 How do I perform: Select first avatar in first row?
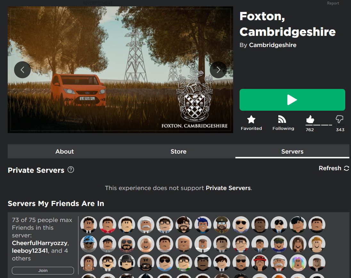(89, 225)
